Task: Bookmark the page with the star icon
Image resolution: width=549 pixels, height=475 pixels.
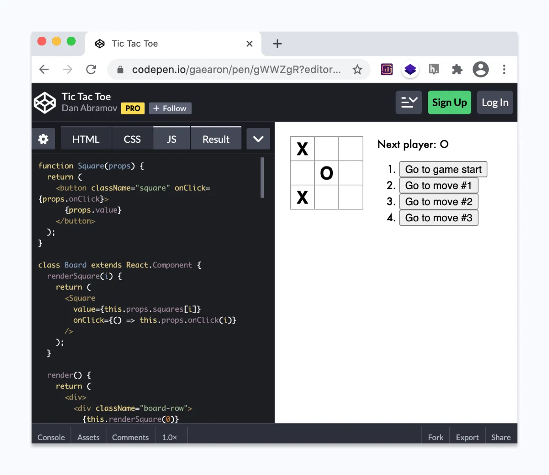Action: point(358,69)
